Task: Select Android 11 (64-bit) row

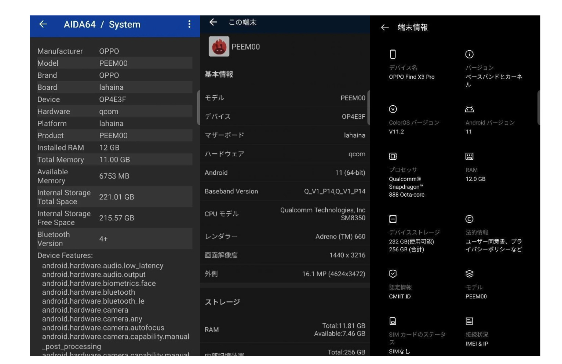Action: [x=285, y=173]
